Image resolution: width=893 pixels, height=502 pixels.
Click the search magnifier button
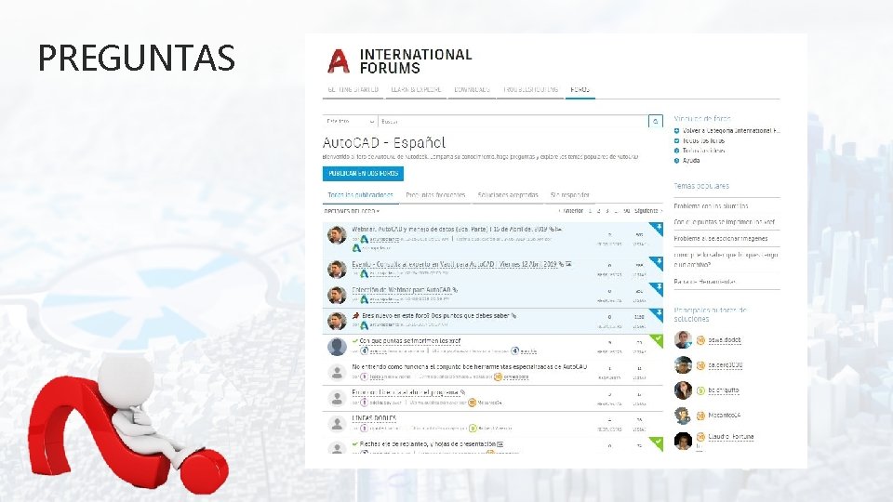click(x=656, y=121)
